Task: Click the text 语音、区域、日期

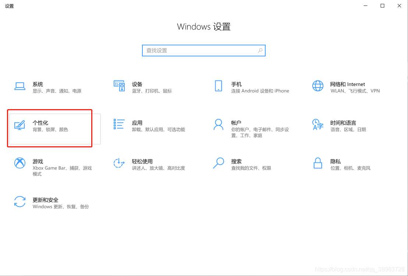Action: (348, 129)
